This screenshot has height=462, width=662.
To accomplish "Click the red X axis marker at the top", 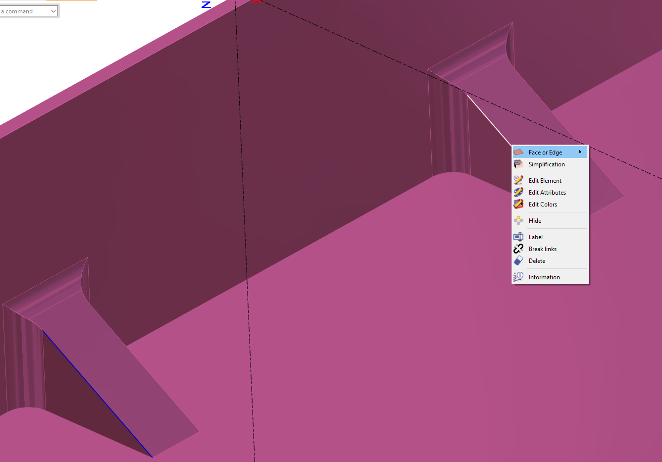I will (x=257, y=1).
